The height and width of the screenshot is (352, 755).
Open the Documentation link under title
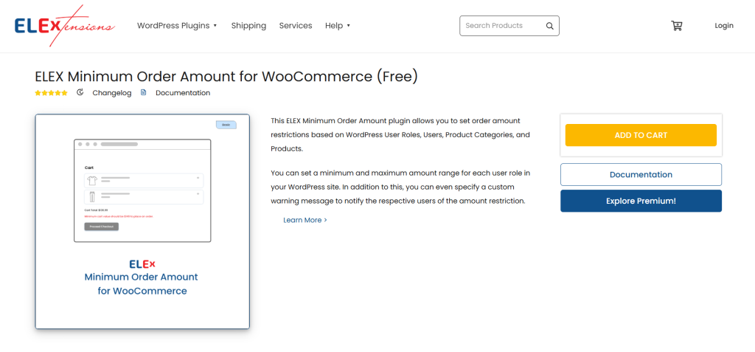coord(183,93)
